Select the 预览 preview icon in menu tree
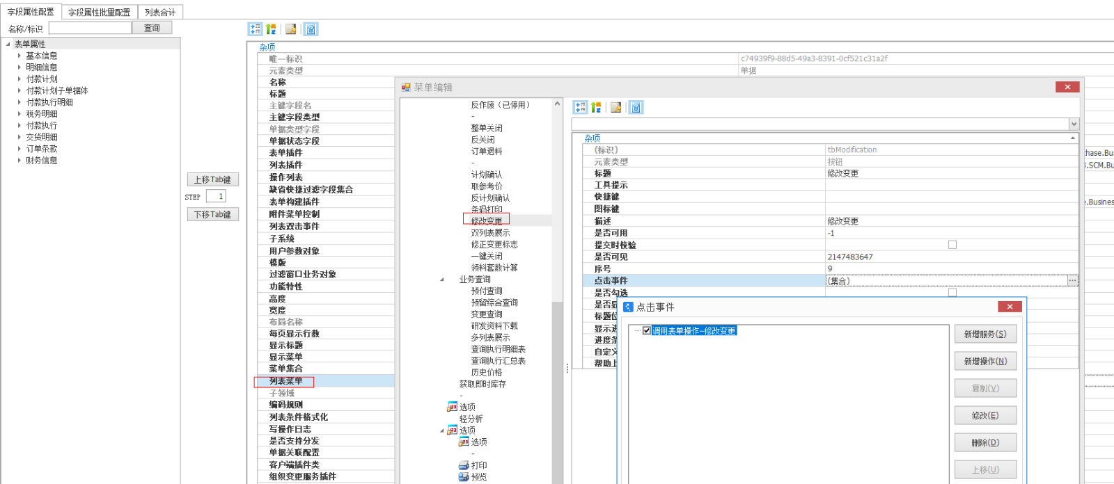The height and width of the screenshot is (484, 1114). (x=464, y=477)
